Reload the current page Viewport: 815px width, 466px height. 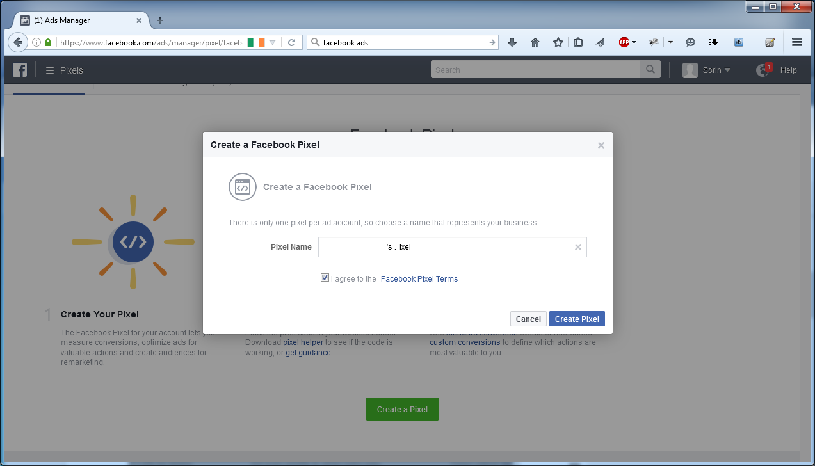291,42
